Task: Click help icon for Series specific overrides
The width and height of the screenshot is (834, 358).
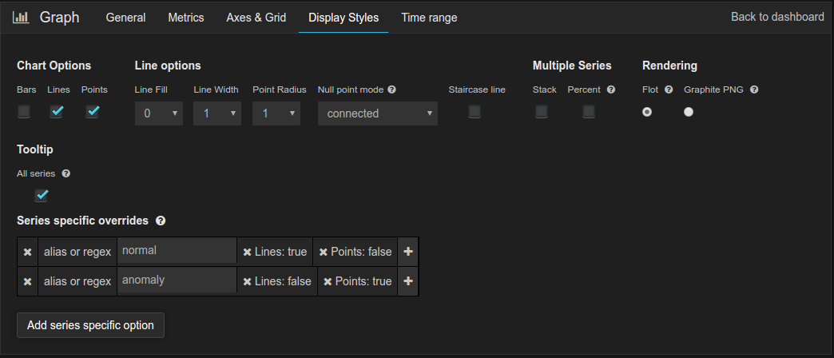Action: point(161,221)
